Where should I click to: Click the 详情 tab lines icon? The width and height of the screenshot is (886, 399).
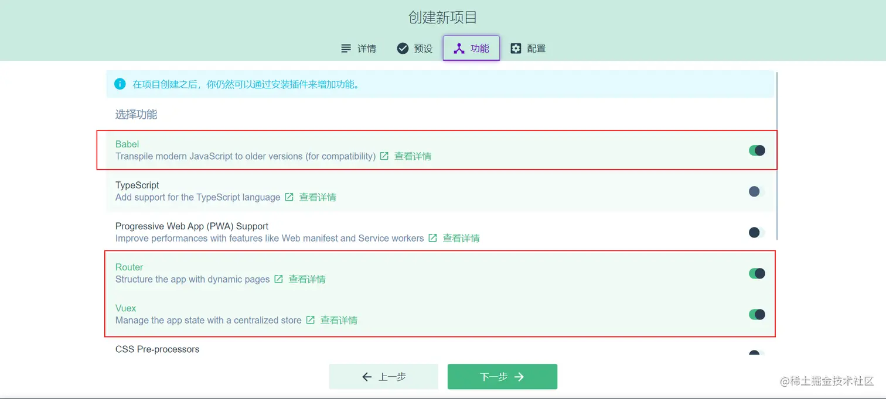346,49
